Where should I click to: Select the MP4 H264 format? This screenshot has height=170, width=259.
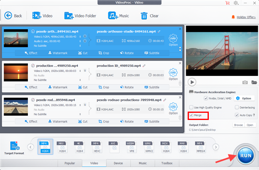click(x=45, y=147)
